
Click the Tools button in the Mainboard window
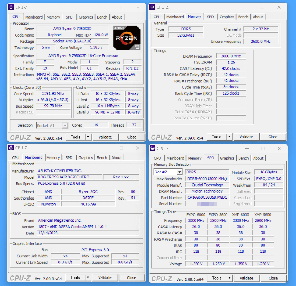[75, 278]
